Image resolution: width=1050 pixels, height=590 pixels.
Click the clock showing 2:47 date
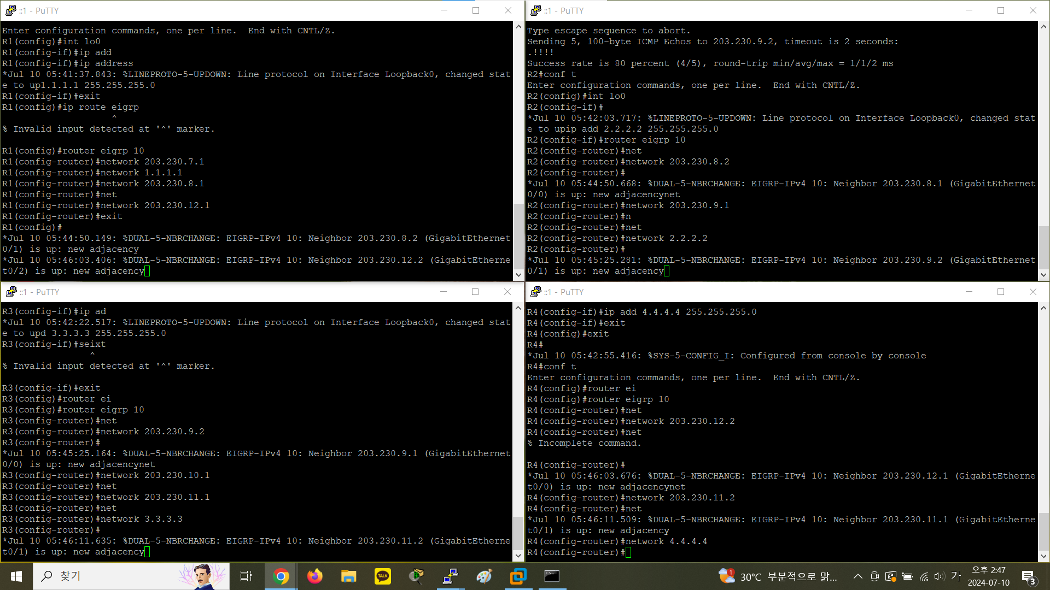(989, 576)
